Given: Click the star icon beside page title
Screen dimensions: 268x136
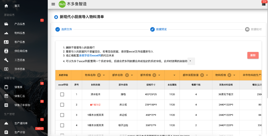Looking at the screenshot, I should [56, 17].
